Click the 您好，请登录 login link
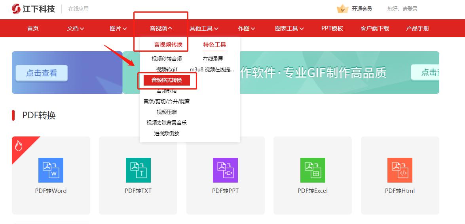The width and height of the screenshot is (465, 224). point(402,9)
